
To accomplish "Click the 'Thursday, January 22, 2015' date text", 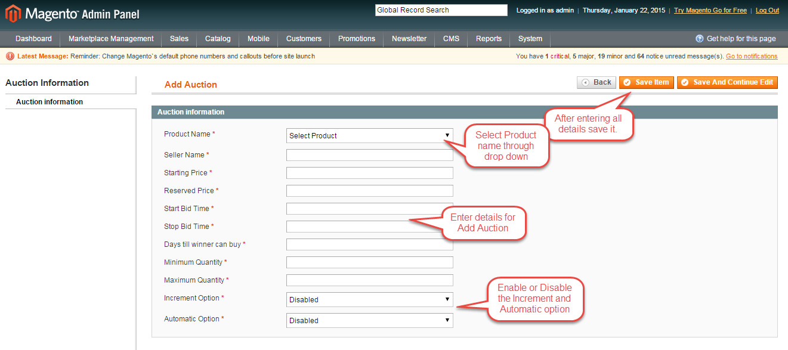I will click(624, 10).
